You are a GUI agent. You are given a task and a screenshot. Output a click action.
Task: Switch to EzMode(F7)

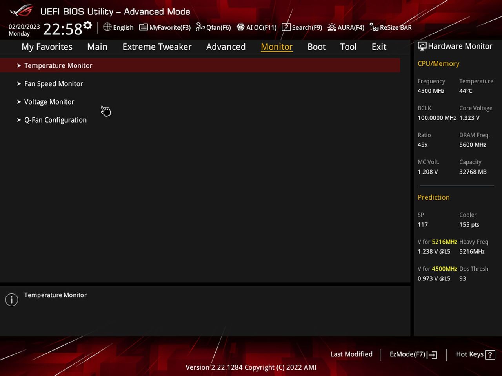click(407, 354)
